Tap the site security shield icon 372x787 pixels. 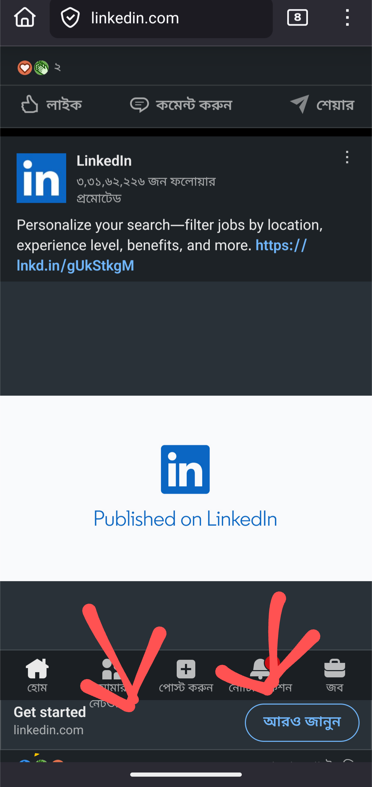click(70, 18)
